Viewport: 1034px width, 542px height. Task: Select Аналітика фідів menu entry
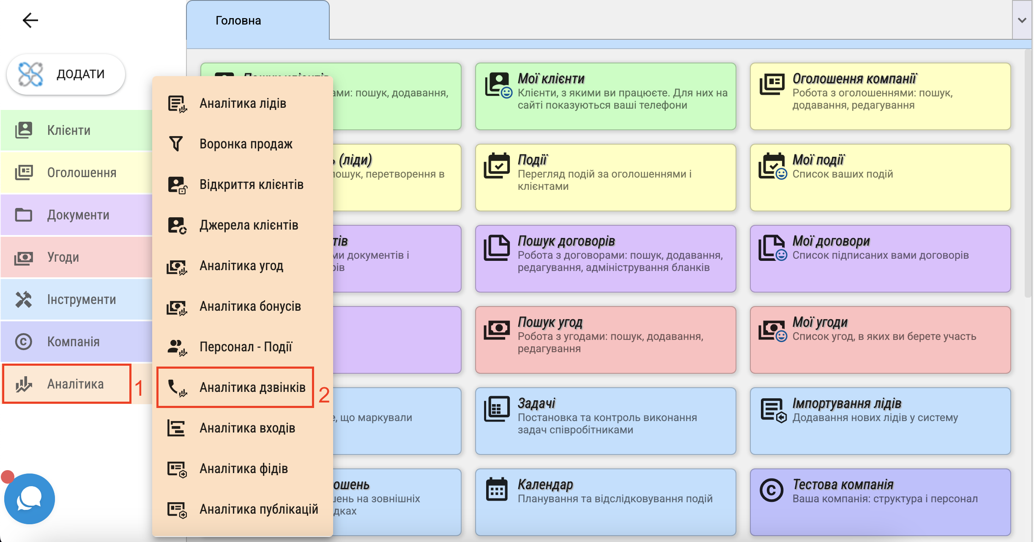pyautogui.click(x=243, y=468)
